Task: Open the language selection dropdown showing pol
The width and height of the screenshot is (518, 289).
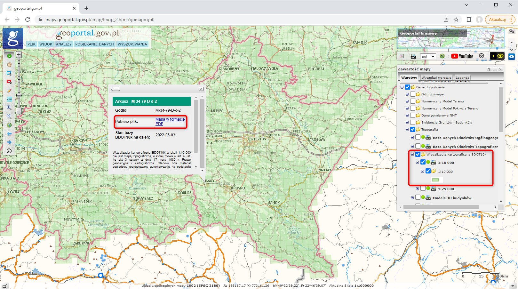Action: coord(428,56)
